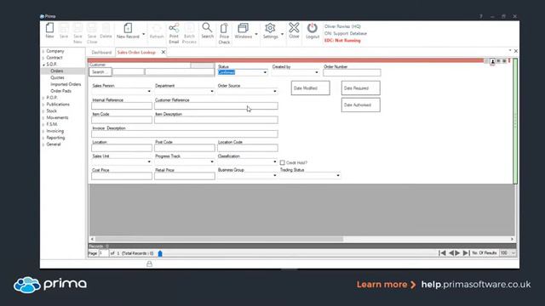Expand the Invoicing tree node
This screenshot has height=306, width=545.
coord(43,131)
